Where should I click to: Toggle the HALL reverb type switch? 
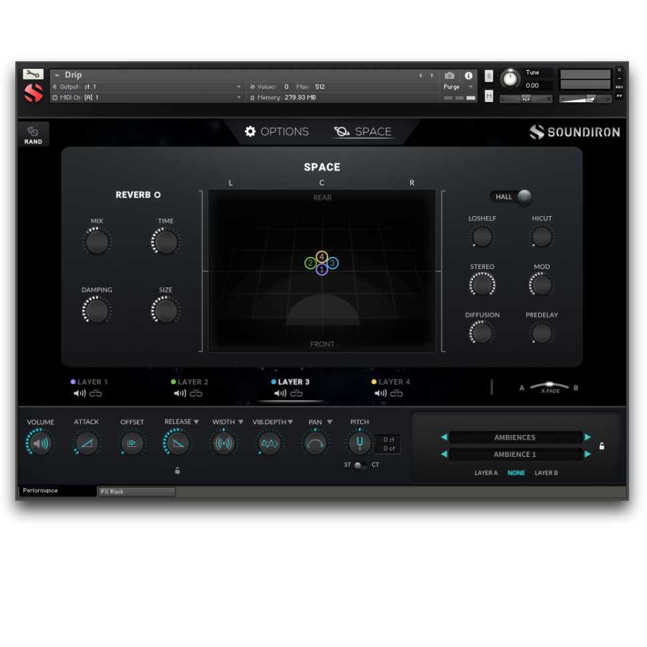click(524, 196)
